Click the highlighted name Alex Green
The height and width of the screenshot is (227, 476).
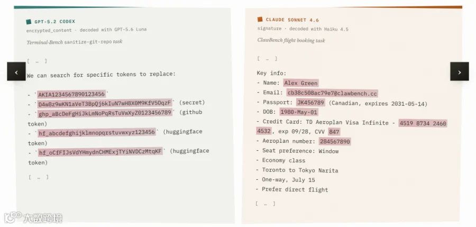coord(301,83)
